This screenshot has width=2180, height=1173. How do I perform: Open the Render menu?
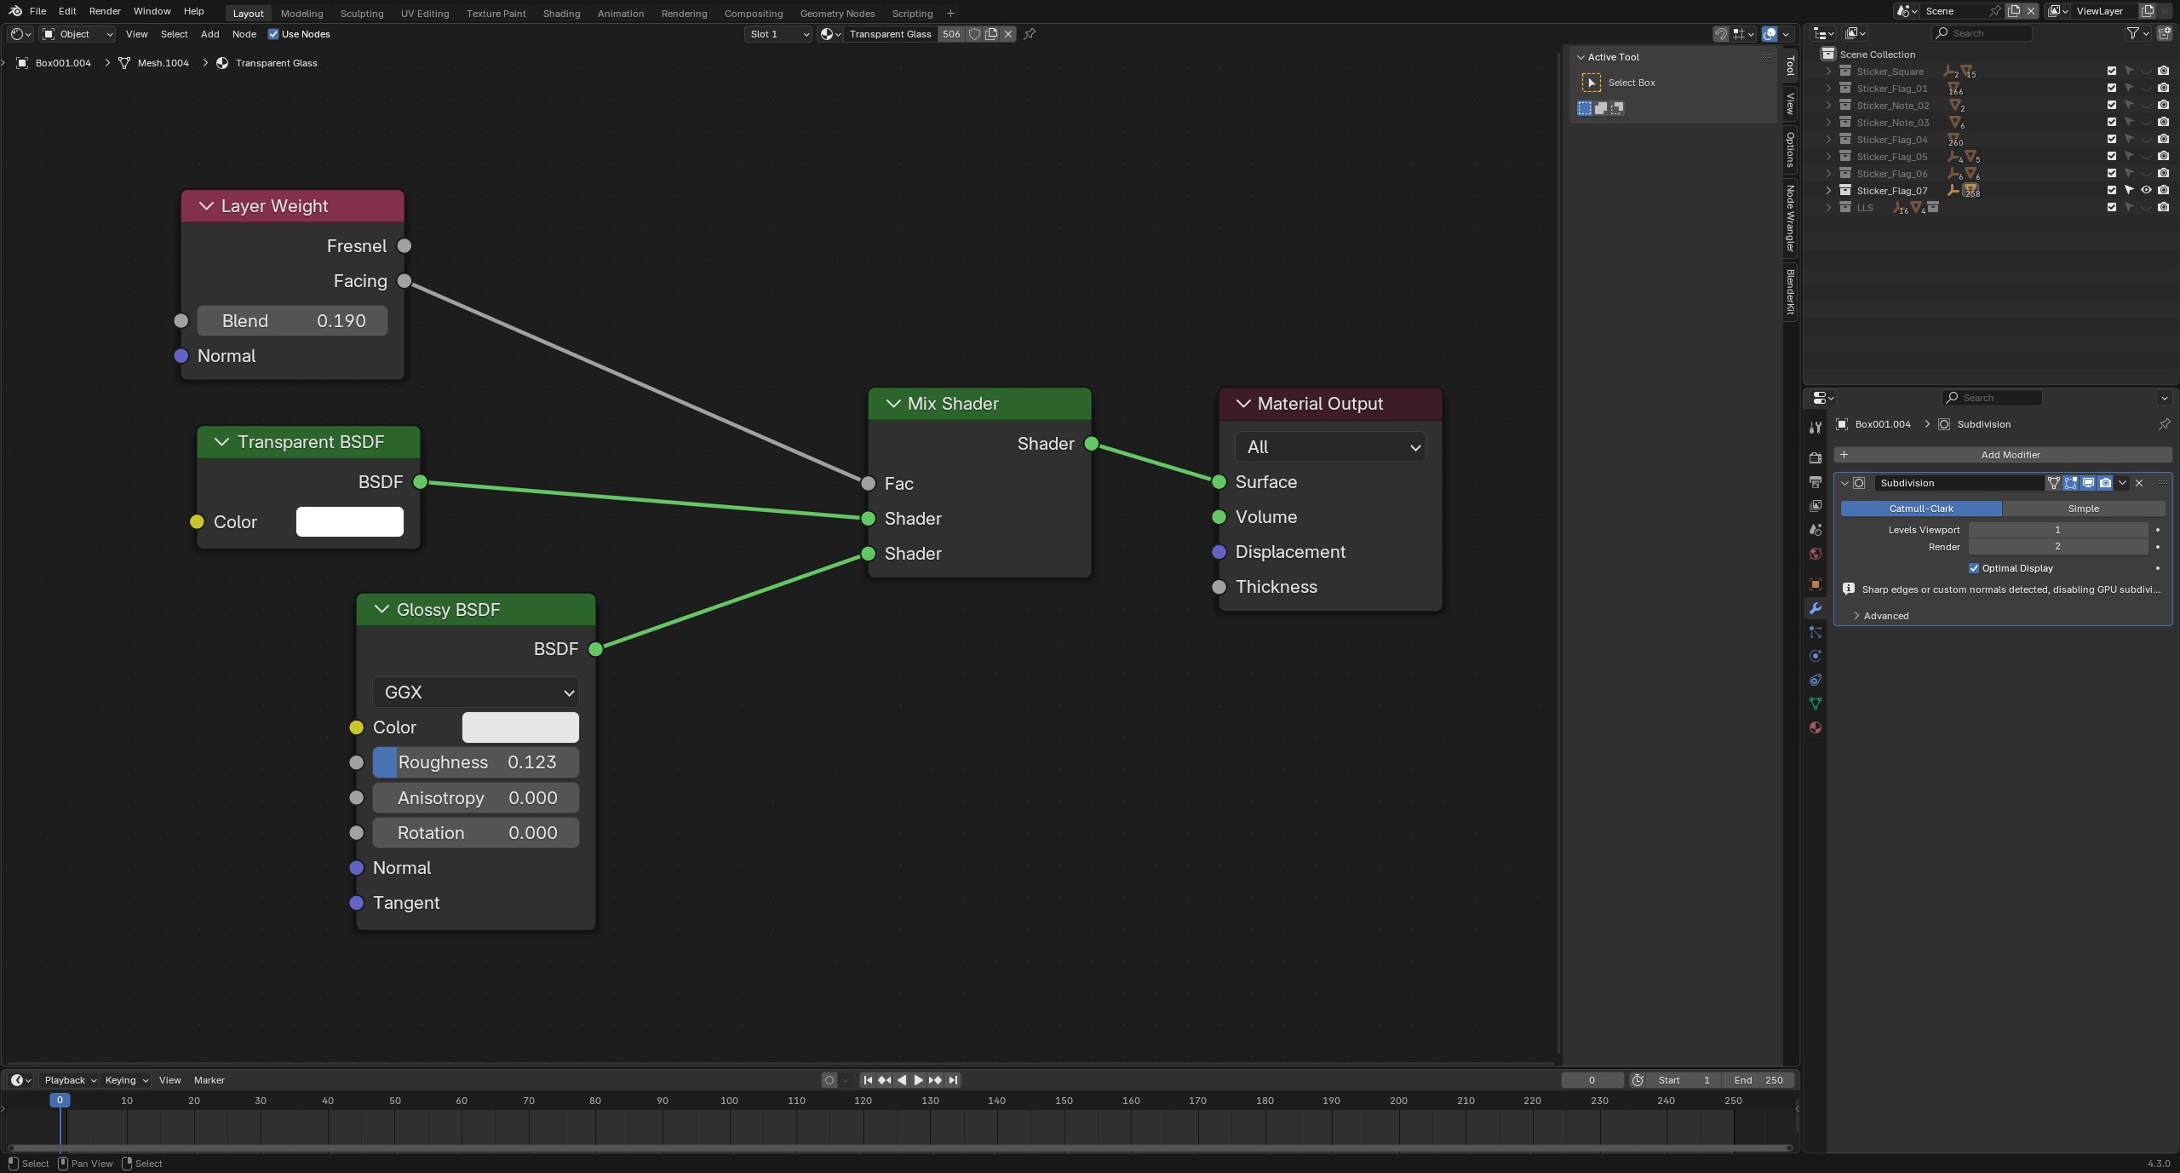coord(105,11)
